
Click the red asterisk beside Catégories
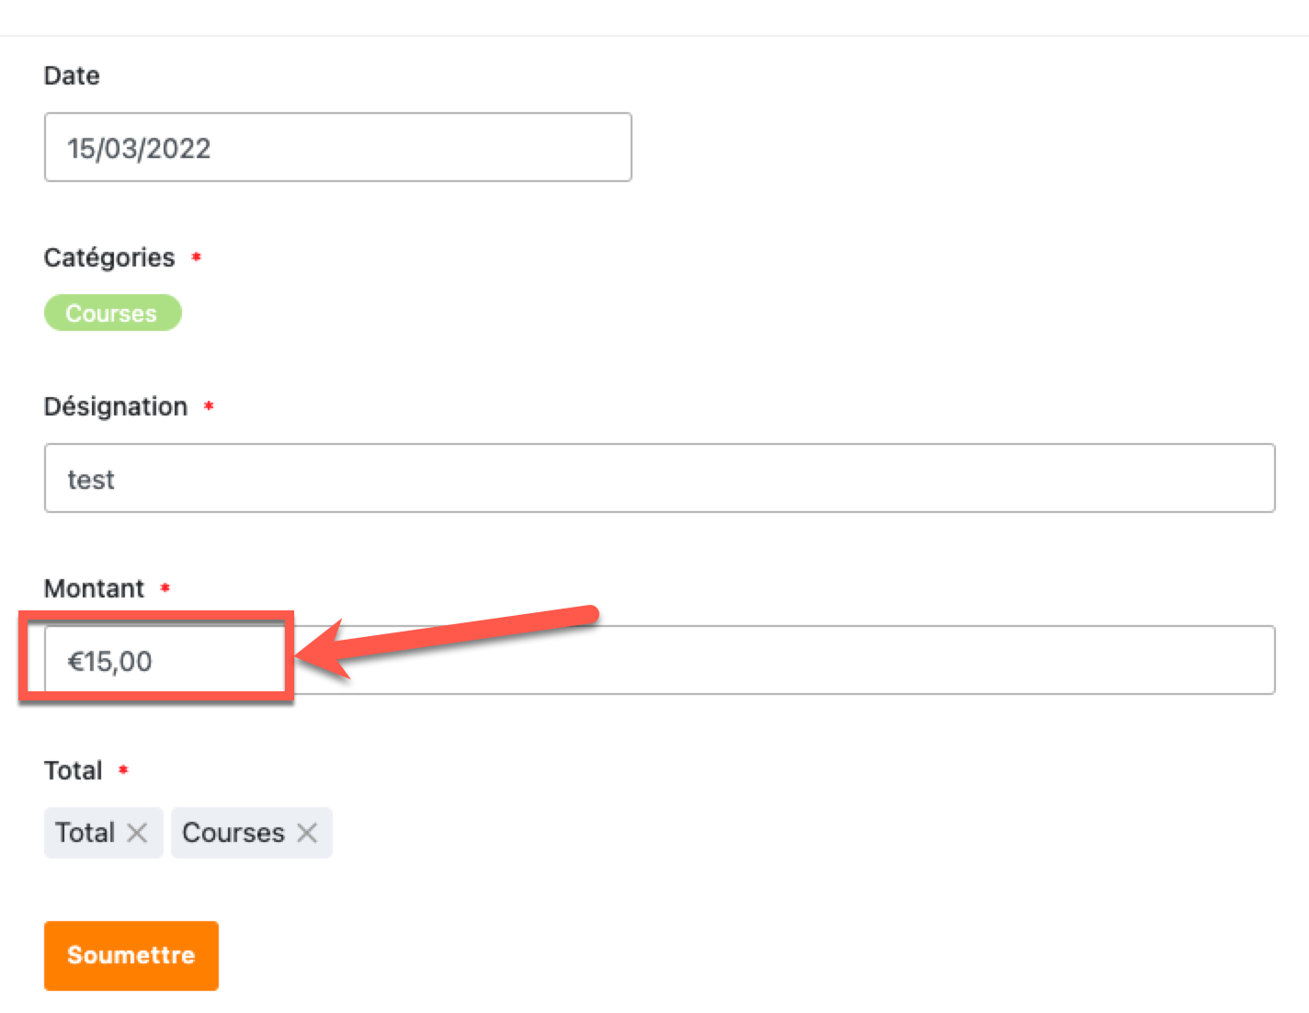[x=196, y=257]
